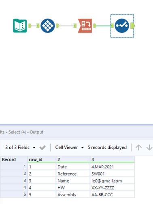Select the cell containing Reference
Viewport: 153px width, 204px height.
coord(73,174)
